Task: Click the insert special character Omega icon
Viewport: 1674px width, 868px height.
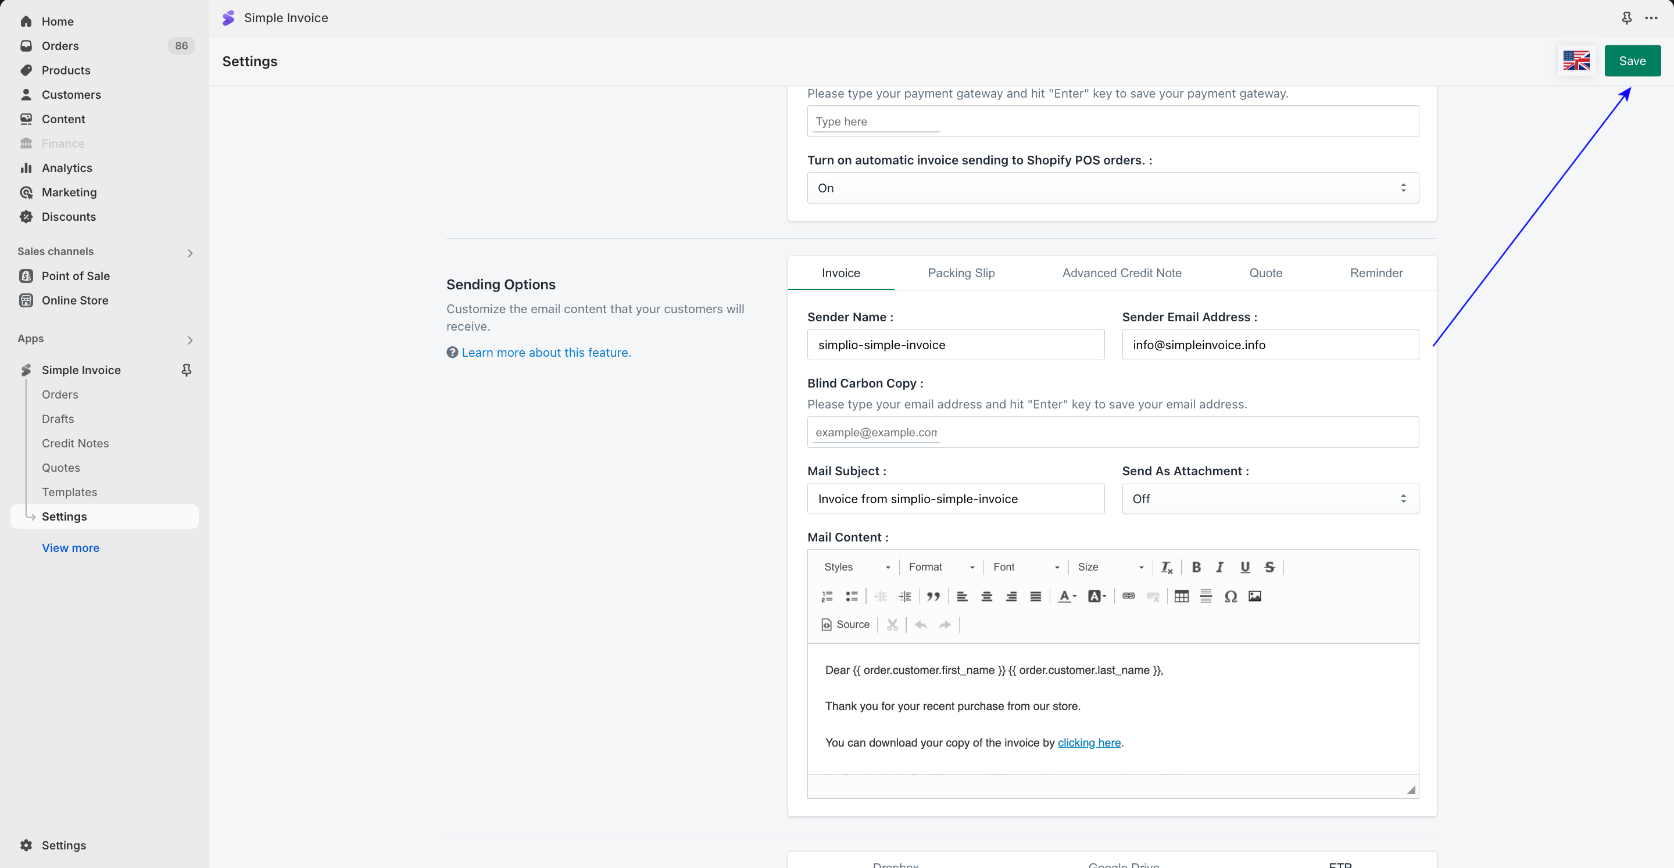Action: pyautogui.click(x=1230, y=597)
